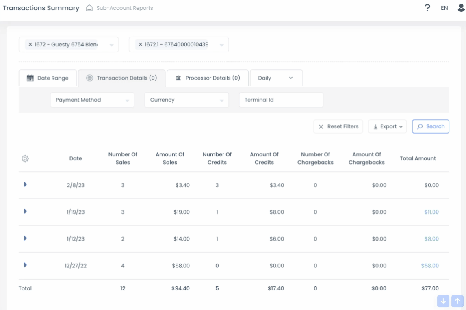Viewport: 466px width, 310px height.
Task: Expand the 12/27/22 row details
Action: [25, 265]
